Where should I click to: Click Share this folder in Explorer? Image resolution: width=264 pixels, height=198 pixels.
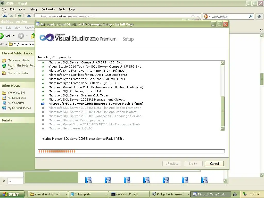[x=18, y=73]
